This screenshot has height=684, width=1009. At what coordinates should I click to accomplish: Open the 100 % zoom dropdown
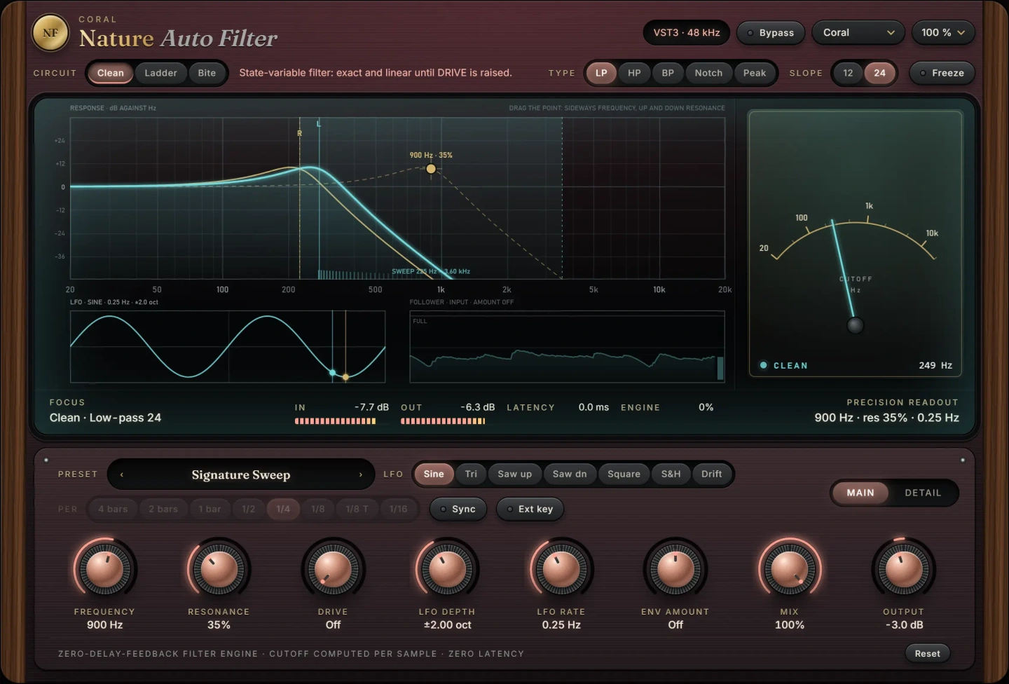pos(943,33)
